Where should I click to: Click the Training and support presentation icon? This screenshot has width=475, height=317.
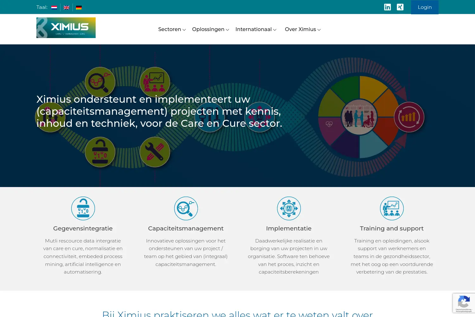[392, 208]
